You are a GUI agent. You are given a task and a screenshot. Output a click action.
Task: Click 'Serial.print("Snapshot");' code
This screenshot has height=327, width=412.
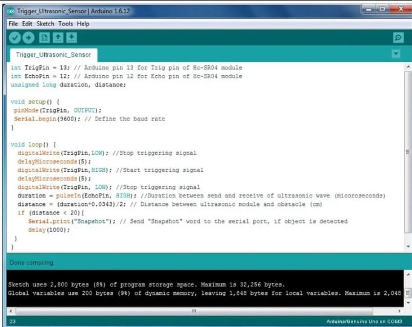(71, 222)
